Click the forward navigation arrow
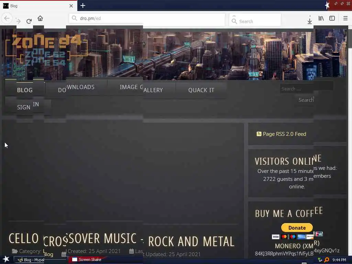 pyautogui.click(x=19, y=21)
